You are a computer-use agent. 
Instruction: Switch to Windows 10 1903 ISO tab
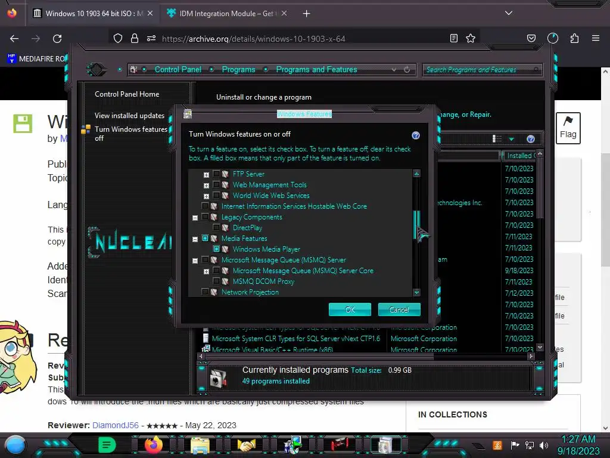94,13
